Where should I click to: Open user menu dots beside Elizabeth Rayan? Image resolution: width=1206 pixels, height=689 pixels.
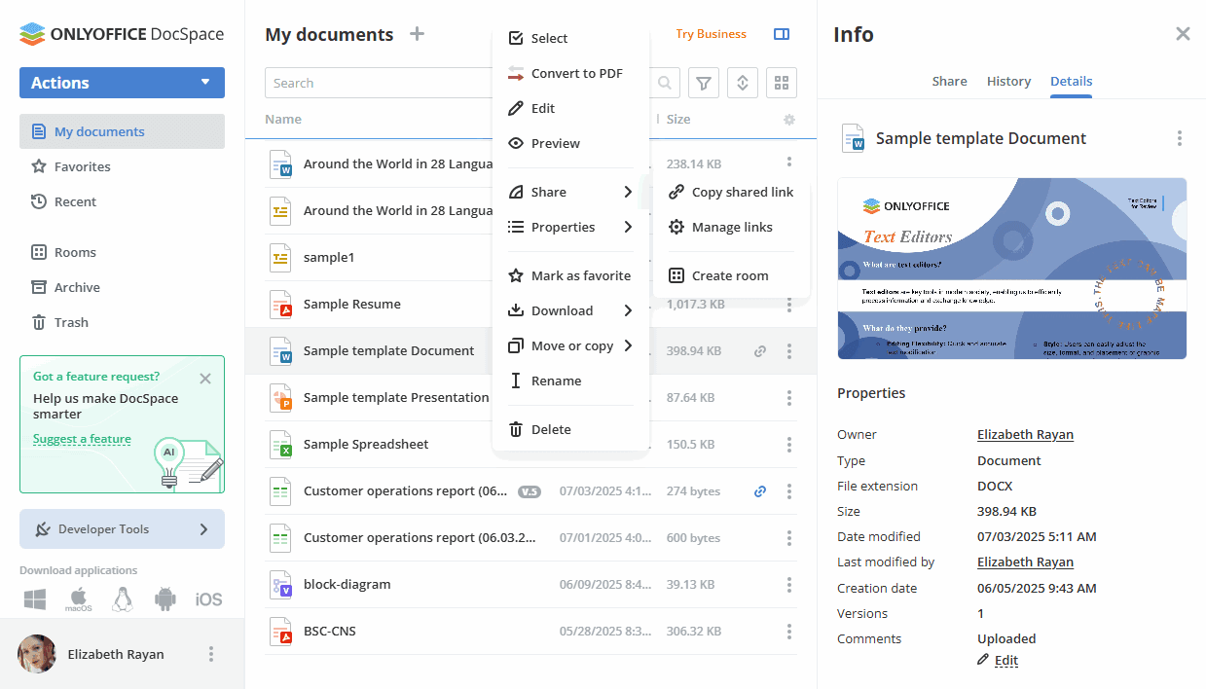(x=211, y=654)
